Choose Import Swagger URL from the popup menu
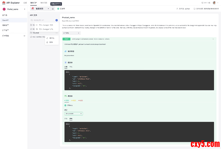This screenshot has height=149, width=221. (x=46, y=29)
